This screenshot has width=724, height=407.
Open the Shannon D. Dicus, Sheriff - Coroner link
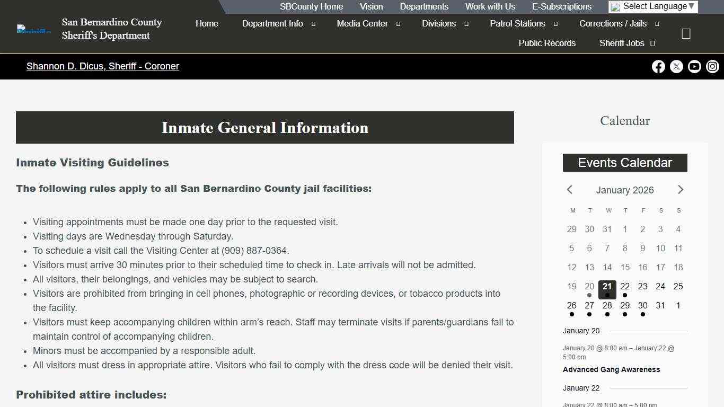103,66
